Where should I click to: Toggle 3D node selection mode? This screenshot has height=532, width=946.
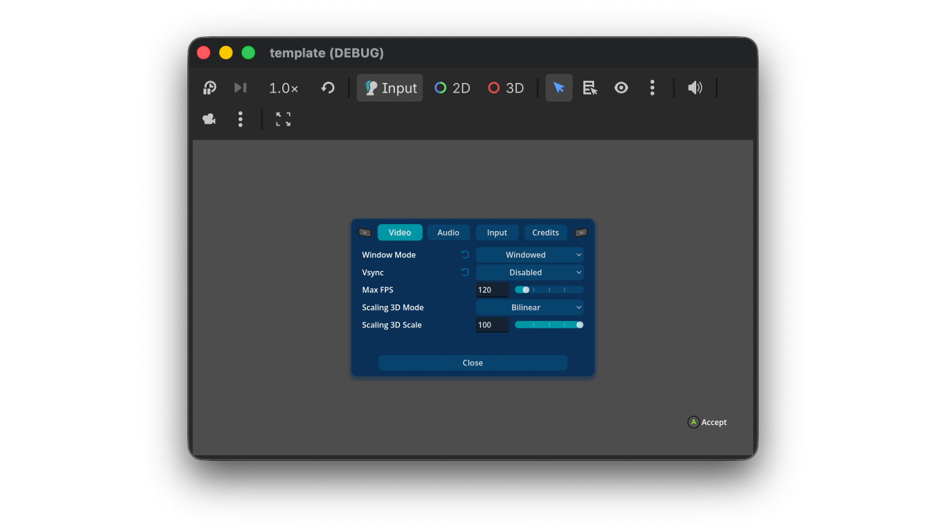[x=506, y=88]
